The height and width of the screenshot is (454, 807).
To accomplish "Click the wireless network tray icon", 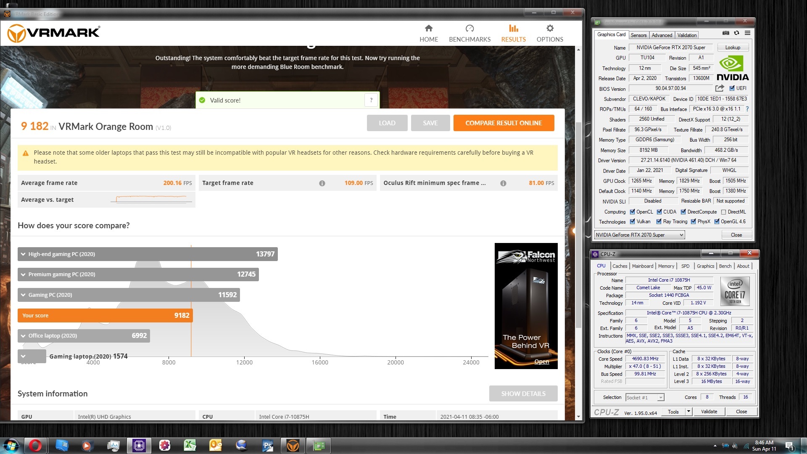I will point(746,446).
